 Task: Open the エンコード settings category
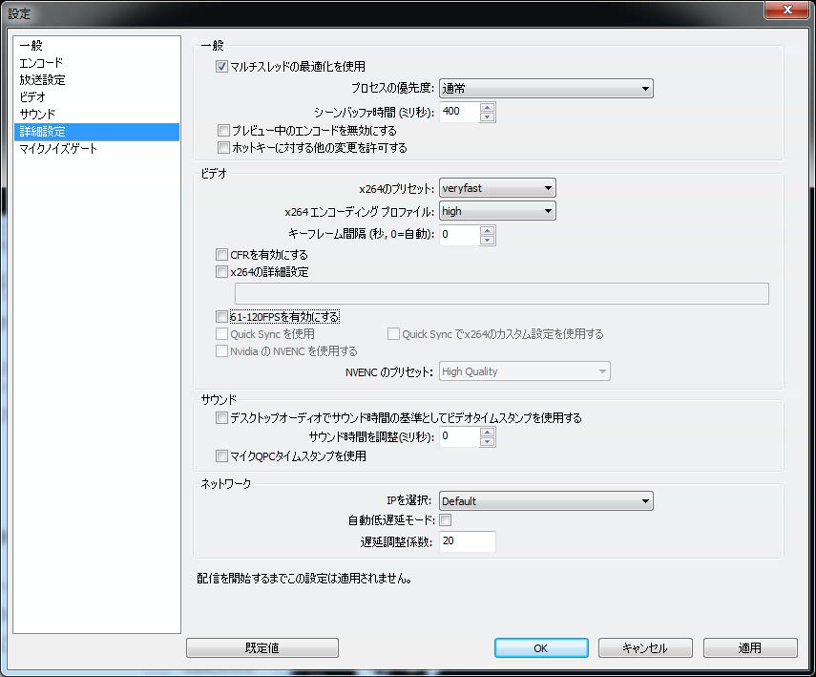point(96,63)
